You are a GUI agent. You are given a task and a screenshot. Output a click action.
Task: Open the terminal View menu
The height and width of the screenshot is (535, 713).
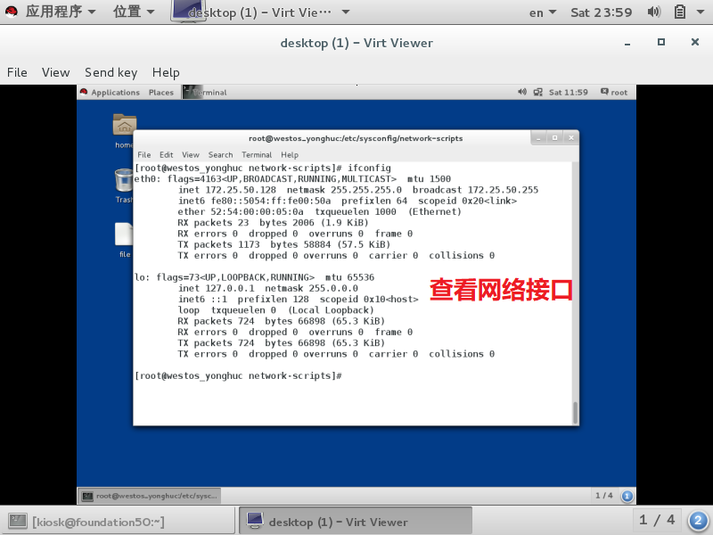191,154
